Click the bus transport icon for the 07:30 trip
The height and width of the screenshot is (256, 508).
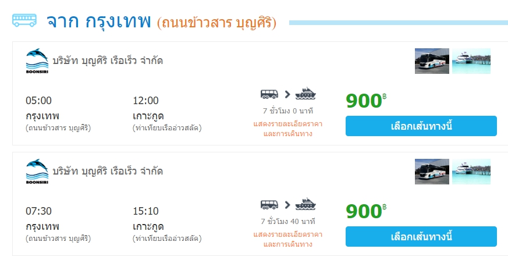(269, 204)
